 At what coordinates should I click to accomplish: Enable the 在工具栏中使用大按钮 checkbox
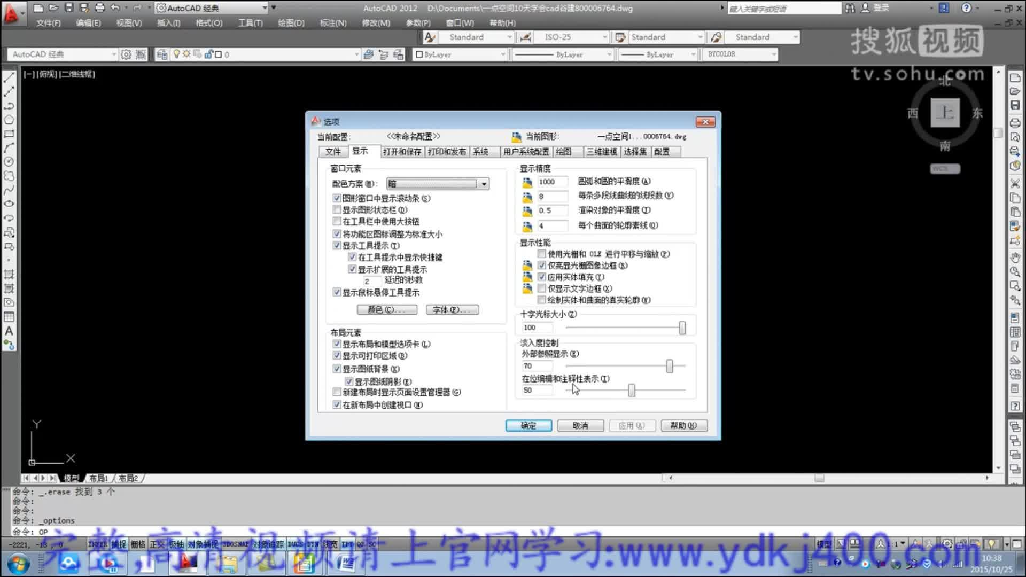pyautogui.click(x=337, y=221)
